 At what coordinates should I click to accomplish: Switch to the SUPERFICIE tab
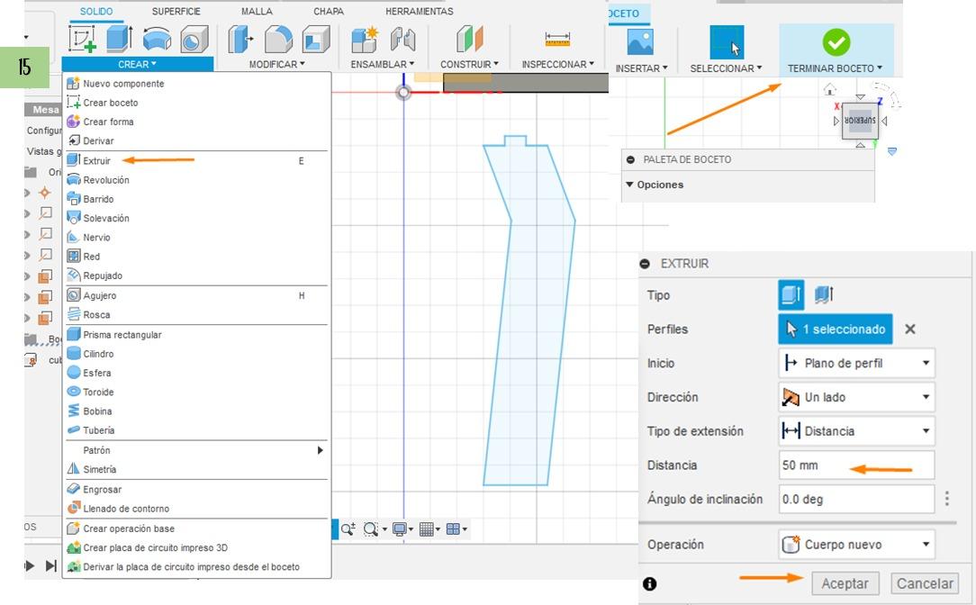click(x=176, y=11)
